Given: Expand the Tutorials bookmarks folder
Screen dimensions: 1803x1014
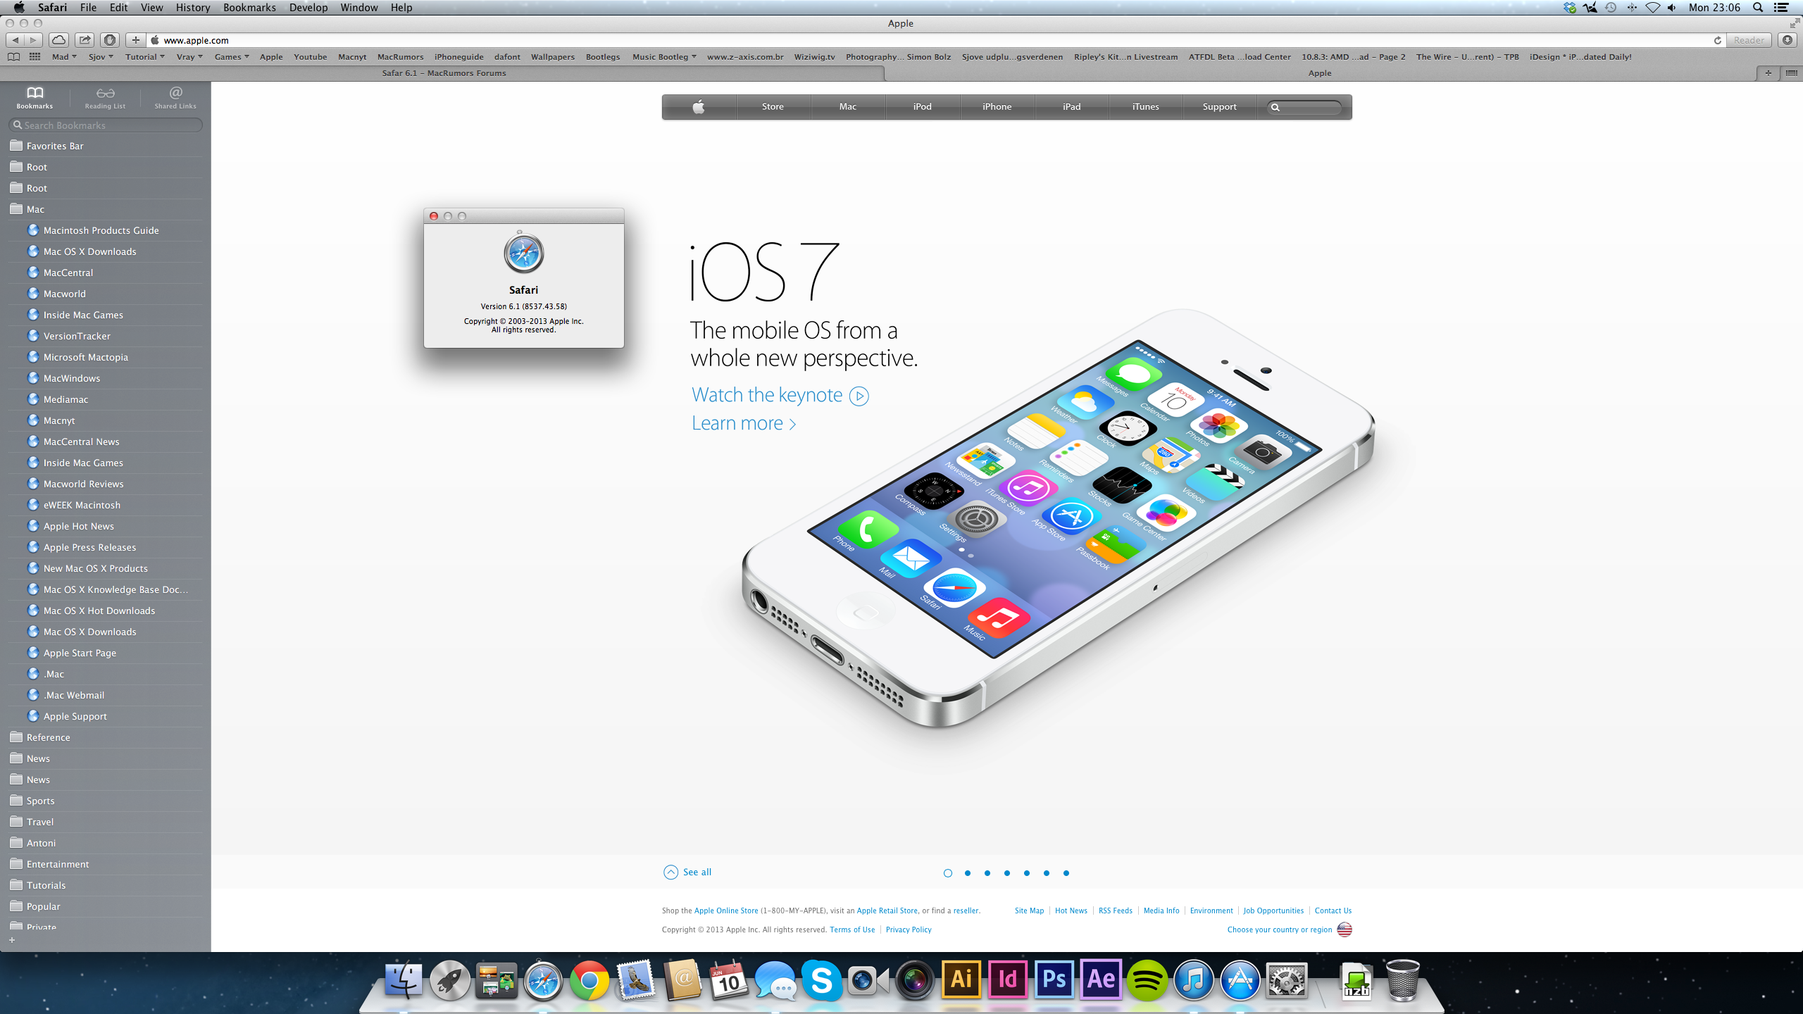Looking at the screenshot, I should 106,885.
